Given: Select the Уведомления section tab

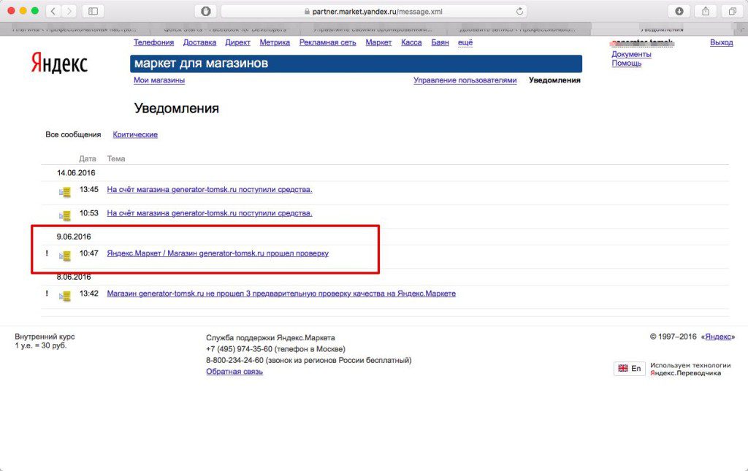Looking at the screenshot, I should click(x=555, y=80).
